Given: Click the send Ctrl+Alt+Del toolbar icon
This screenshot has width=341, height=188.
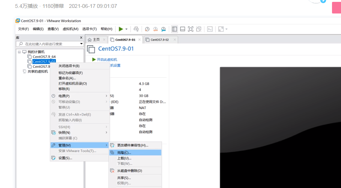Looking at the screenshot, I should (x=136, y=29).
